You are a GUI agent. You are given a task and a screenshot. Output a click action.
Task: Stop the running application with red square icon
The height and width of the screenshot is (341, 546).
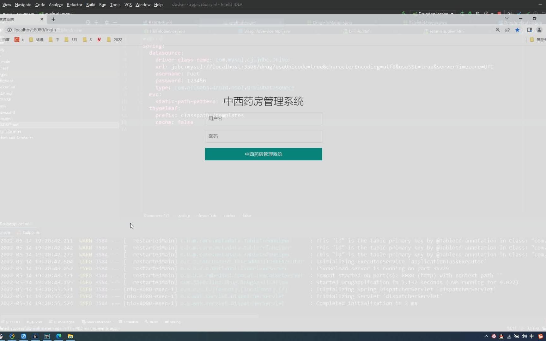[x=499, y=14]
